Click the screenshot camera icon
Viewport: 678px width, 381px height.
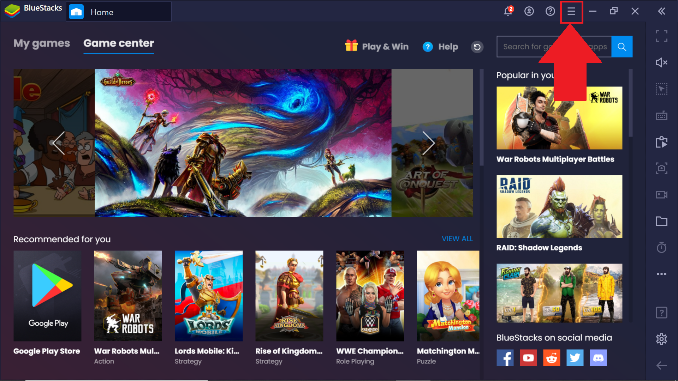click(661, 168)
